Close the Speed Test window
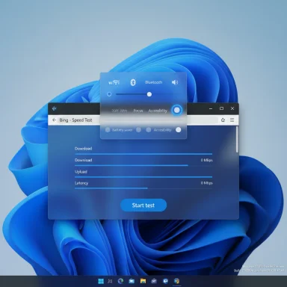287x287 pixels. (x=232, y=108)
